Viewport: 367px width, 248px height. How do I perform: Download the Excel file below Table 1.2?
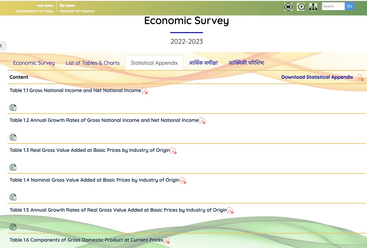click(x=13, y=137)
